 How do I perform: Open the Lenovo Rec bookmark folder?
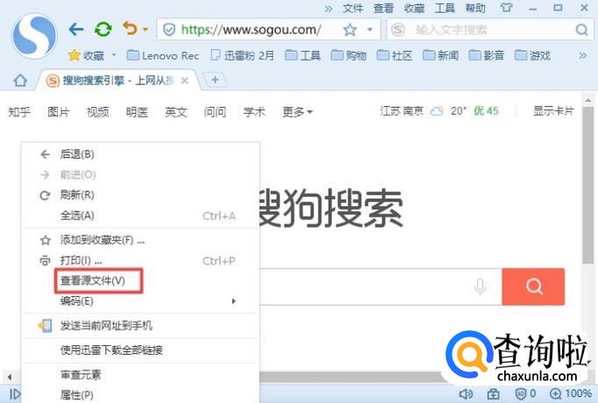[163, 55]
